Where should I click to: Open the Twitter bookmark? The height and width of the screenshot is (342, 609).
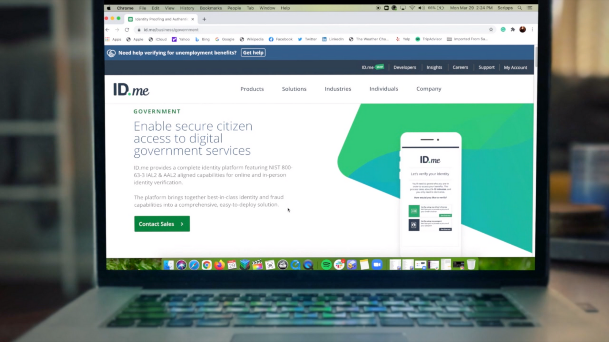[x=307, y=39]
